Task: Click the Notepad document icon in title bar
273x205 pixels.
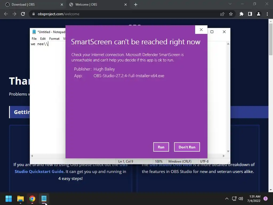Action: coord(34,32)
